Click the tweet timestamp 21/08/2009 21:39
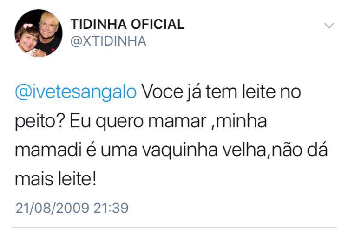348x235 pixels. (72, 207)
